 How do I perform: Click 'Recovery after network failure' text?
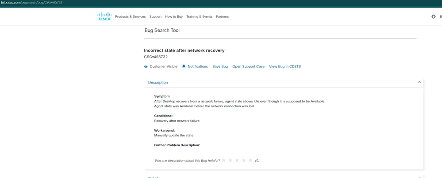pos(177,121)
